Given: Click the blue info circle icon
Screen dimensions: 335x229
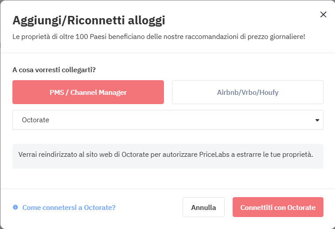Looking at the screenshot, I should [16, 207].
